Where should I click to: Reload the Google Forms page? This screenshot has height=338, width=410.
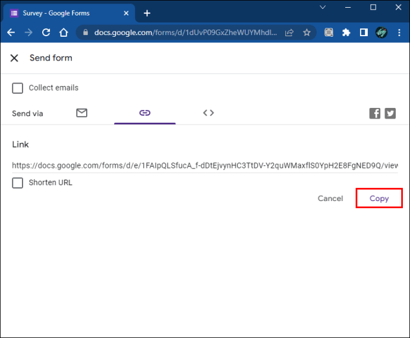point(46,33)
